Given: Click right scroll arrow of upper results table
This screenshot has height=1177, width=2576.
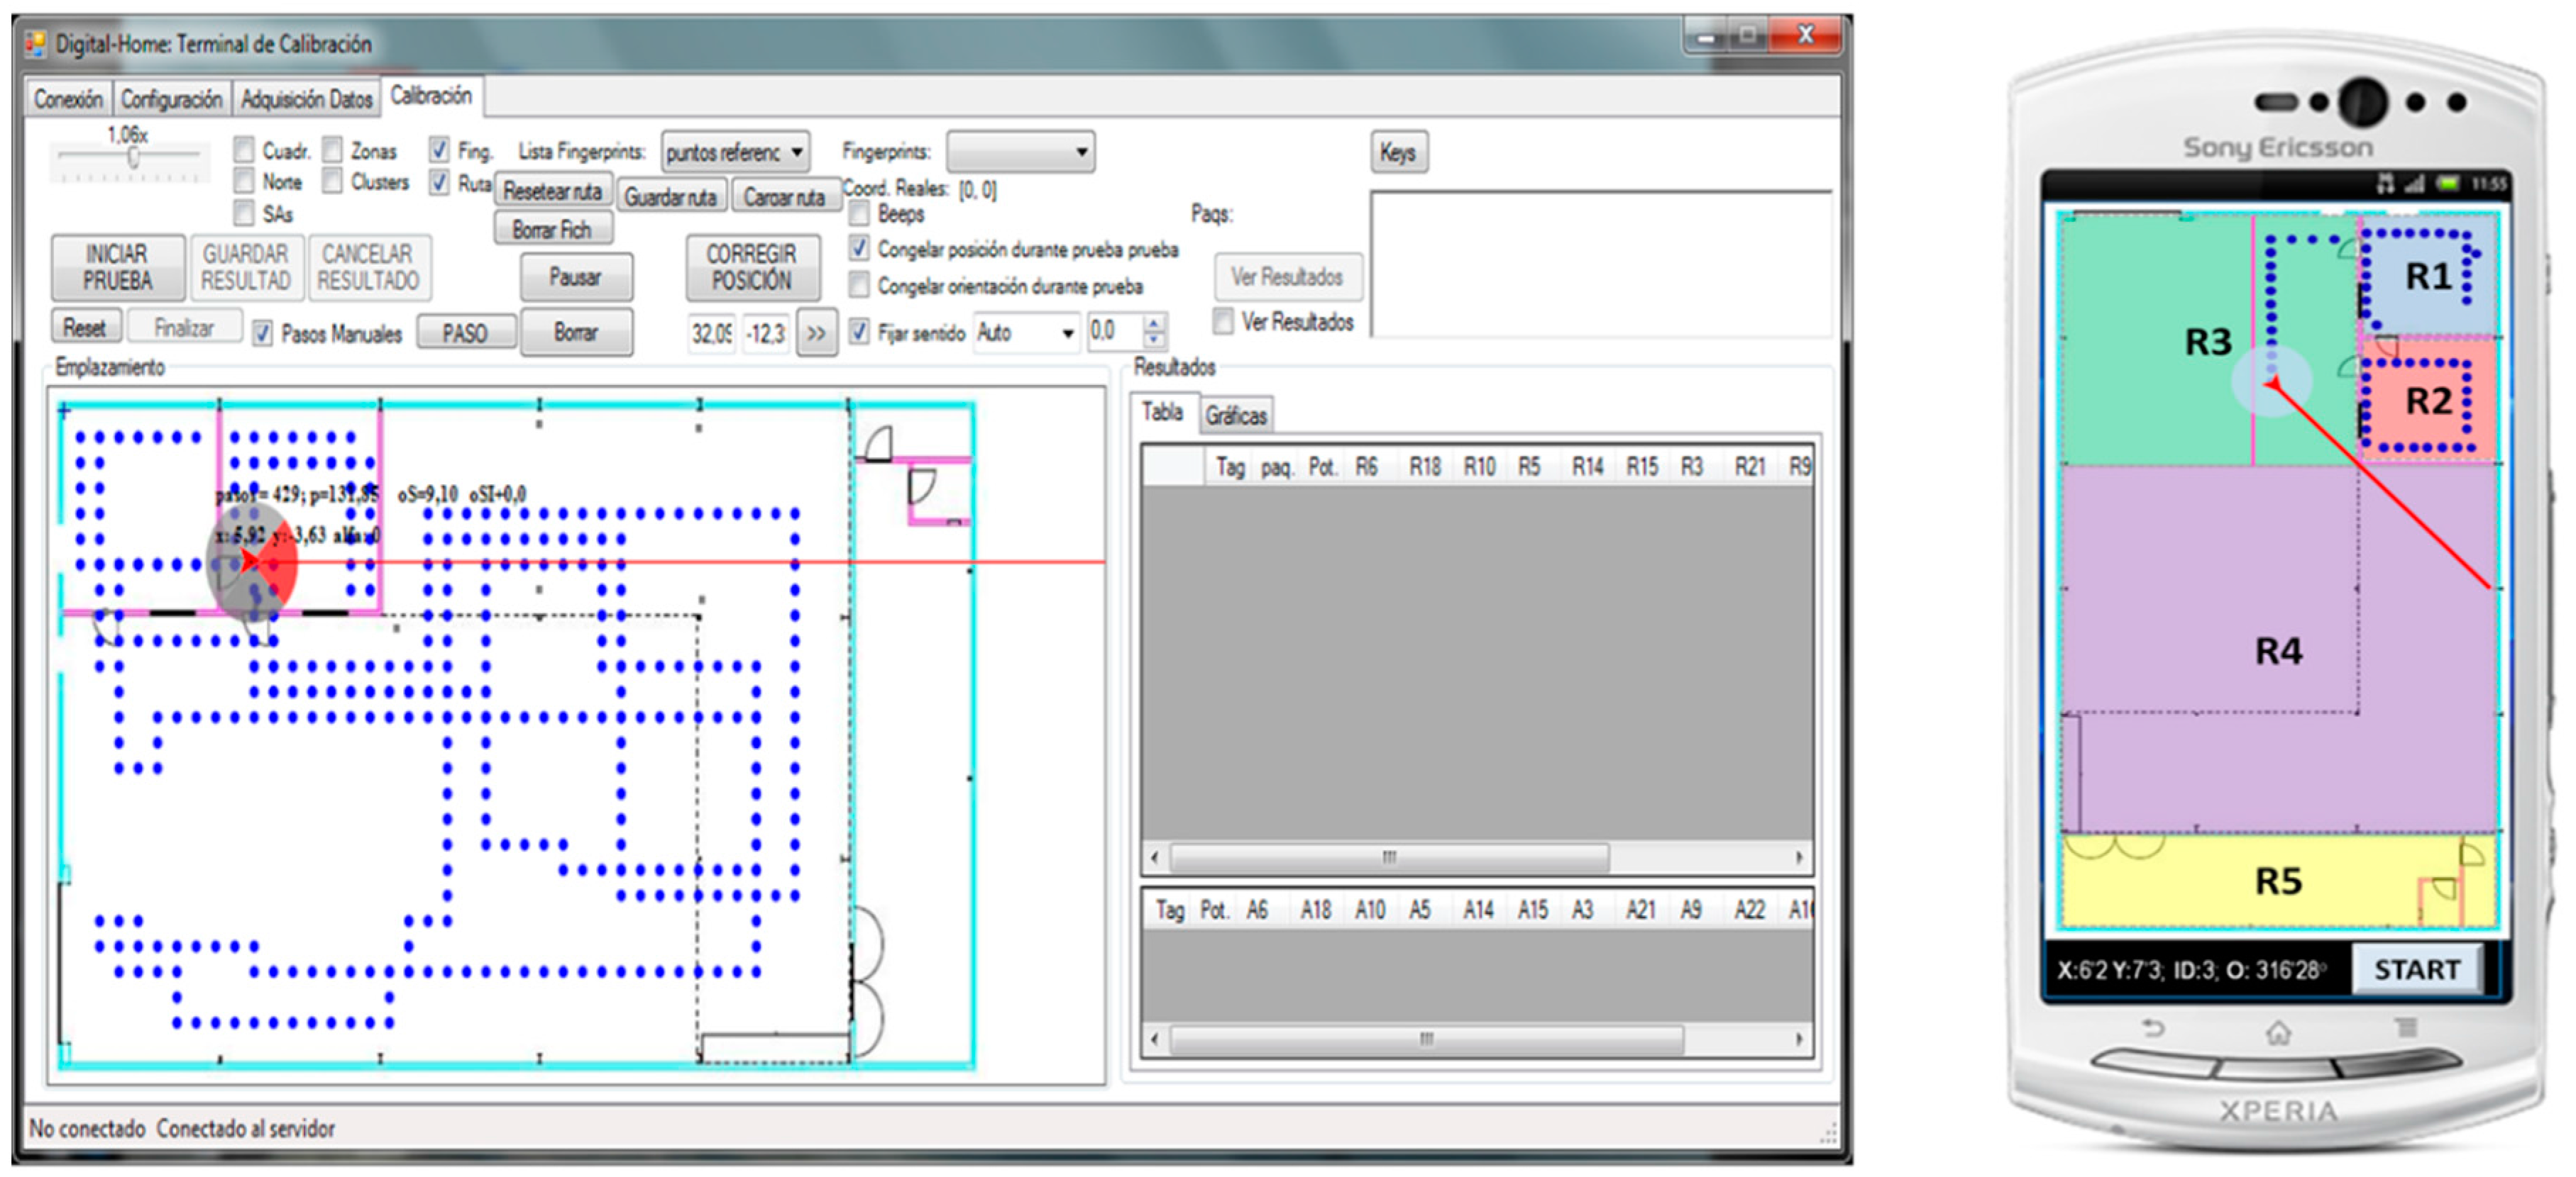Looking at the screenshot, I should 1798,857.
